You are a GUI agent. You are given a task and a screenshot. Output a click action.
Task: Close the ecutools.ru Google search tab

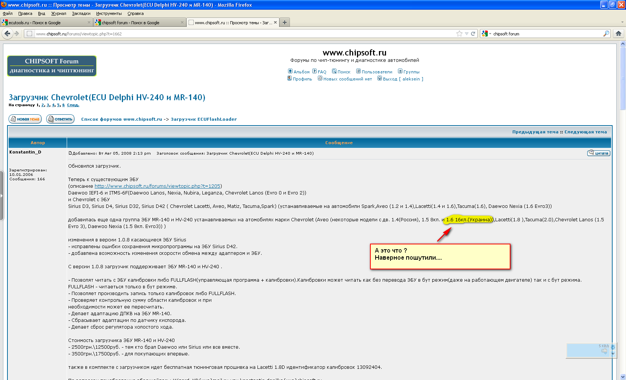[x=89, y=22]
